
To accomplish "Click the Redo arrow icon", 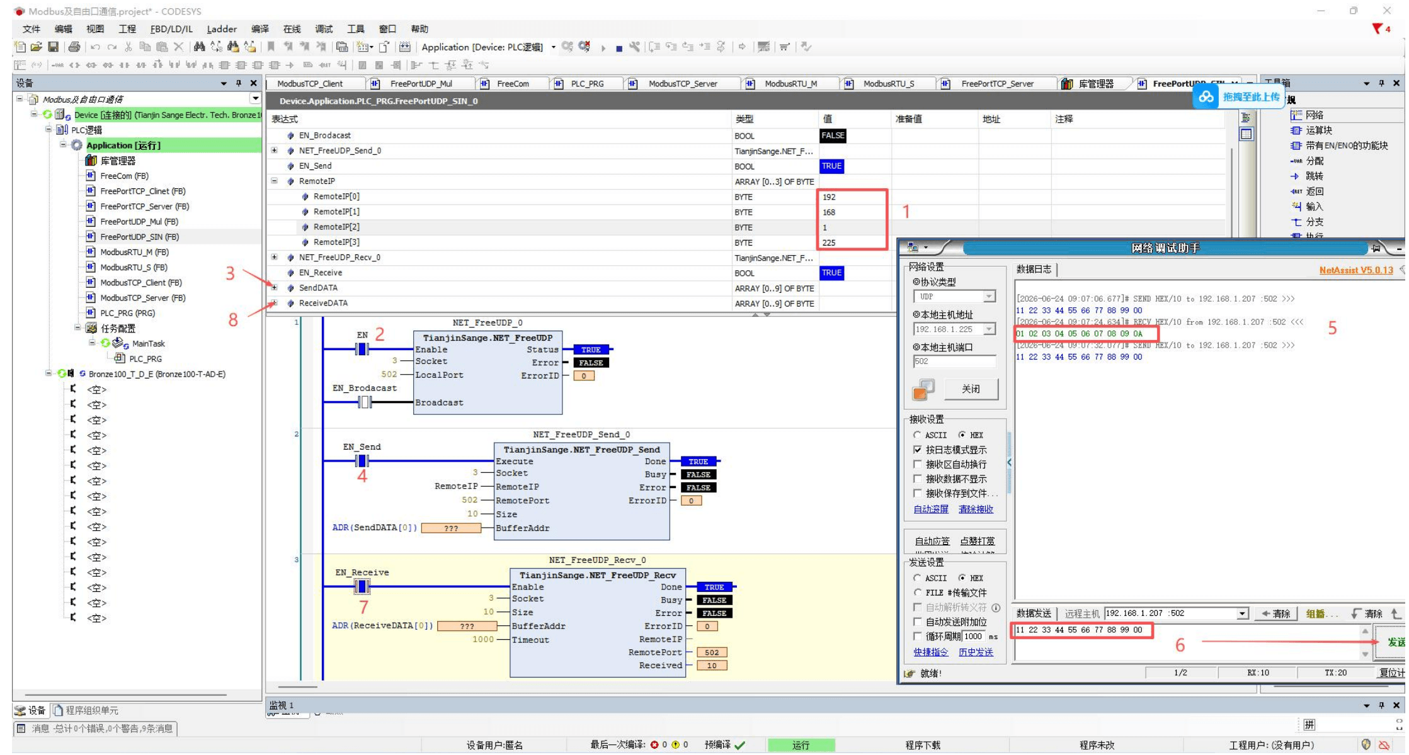I will (112, 47).
